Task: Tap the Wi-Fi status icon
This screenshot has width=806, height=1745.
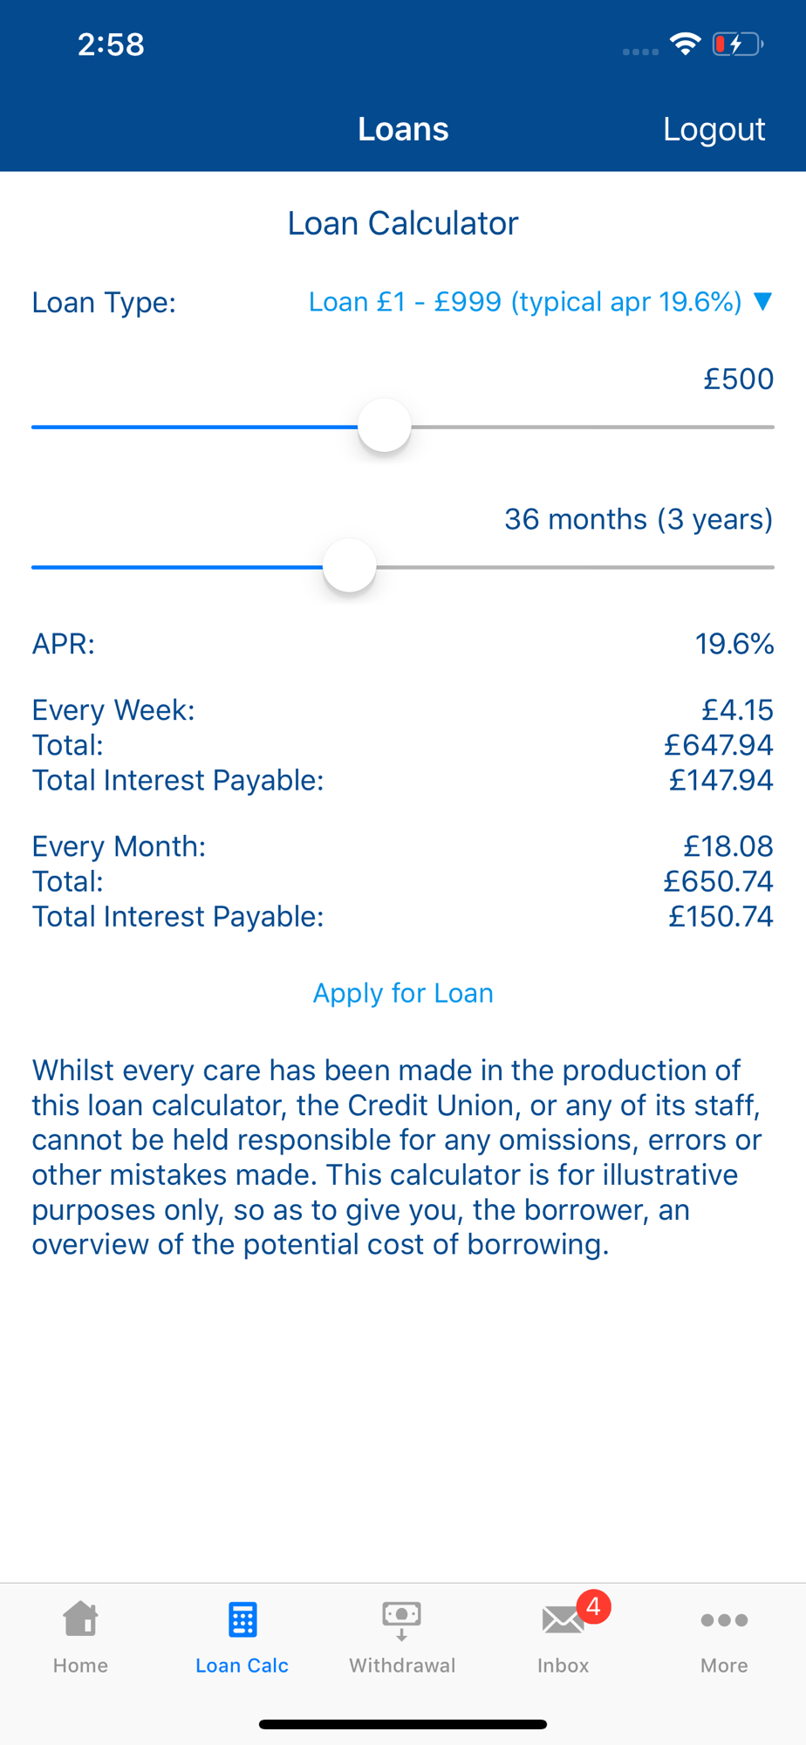Action: (x=686, y=44)
